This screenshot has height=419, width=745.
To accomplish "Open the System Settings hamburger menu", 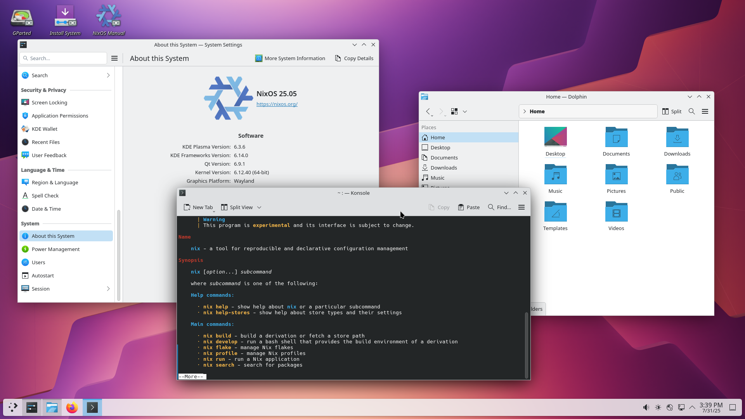I will pos(114,58).
